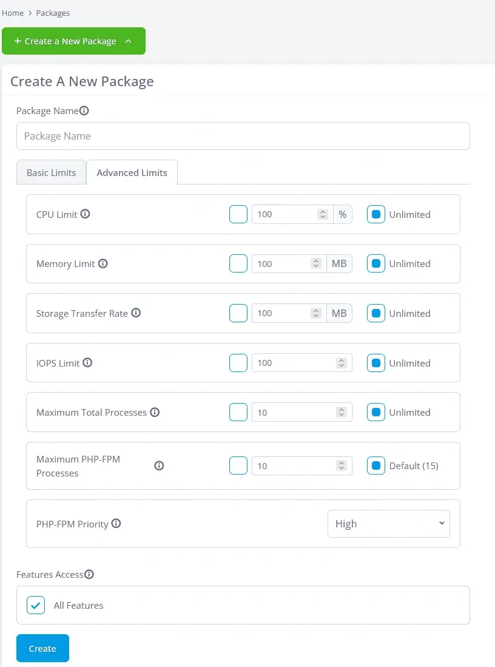Click the IOPS Limit info icon
Screen dimensions: 495x667
click(87, 362)
